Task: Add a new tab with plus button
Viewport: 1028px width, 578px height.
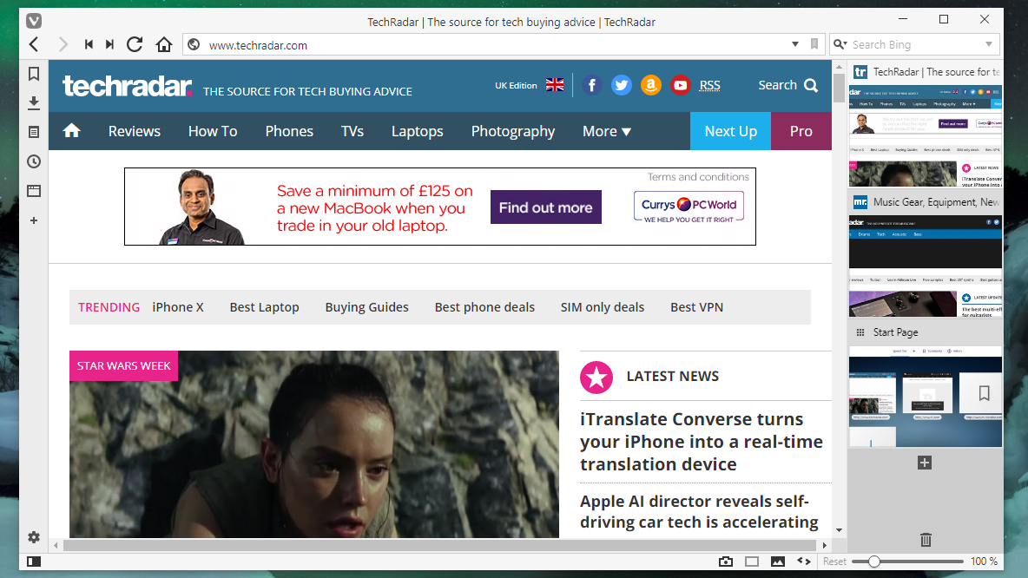Action: coord(925,463)
